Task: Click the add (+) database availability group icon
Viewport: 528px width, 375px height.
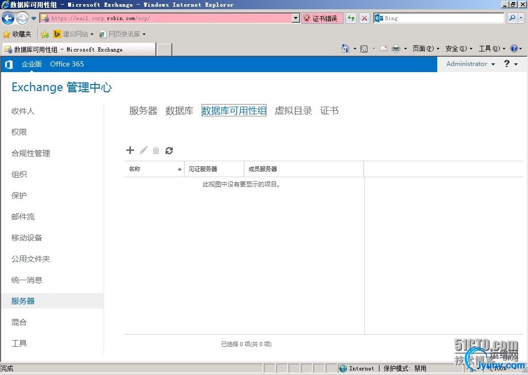Action: coord(130,150)
